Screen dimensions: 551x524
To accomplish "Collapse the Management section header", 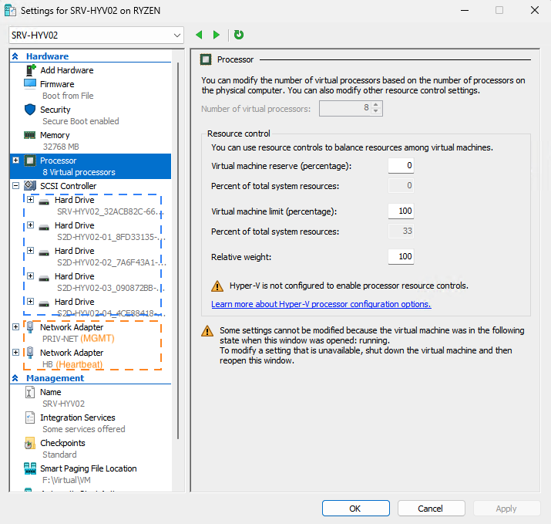I will (x=15, y=378).
